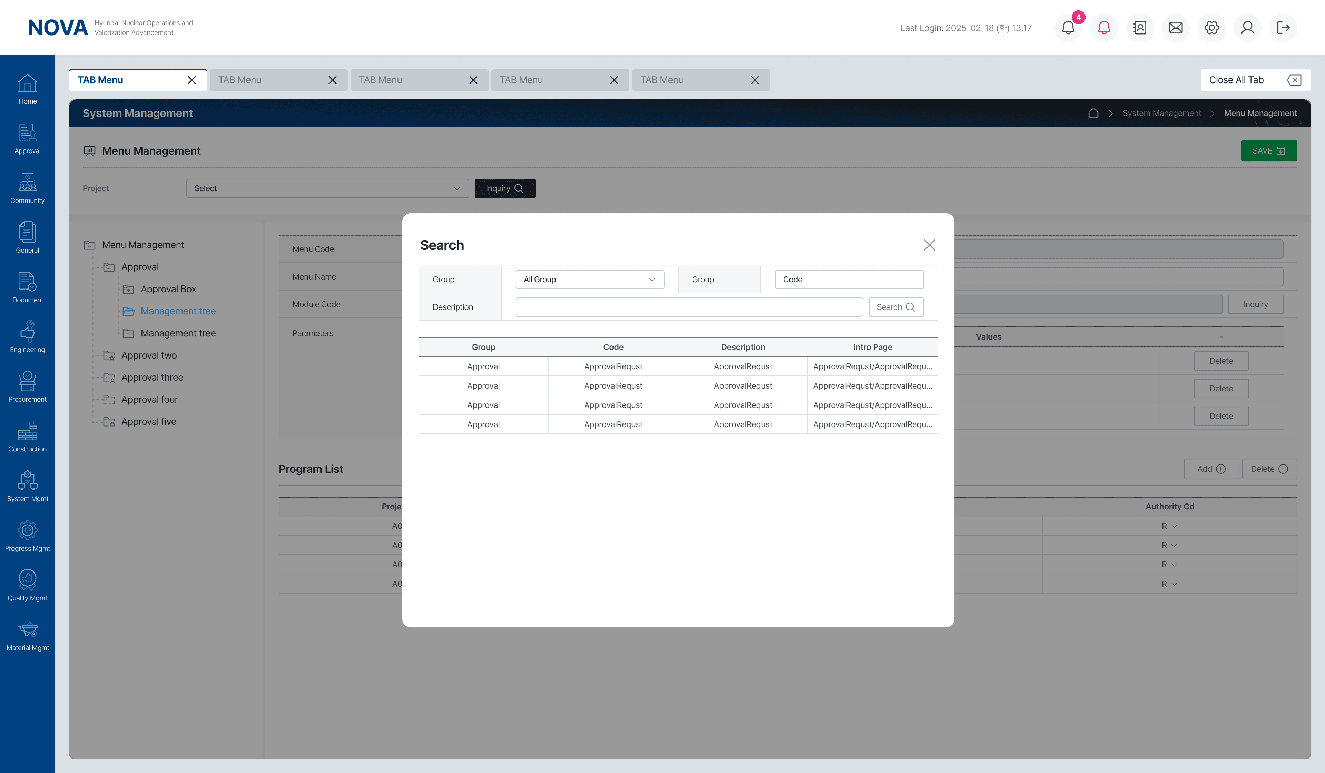The image size is (1325, 773).
Task: Click the Search button in dialog
Action: 895,307
